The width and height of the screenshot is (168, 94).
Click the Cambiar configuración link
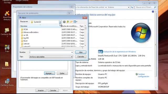144,75
